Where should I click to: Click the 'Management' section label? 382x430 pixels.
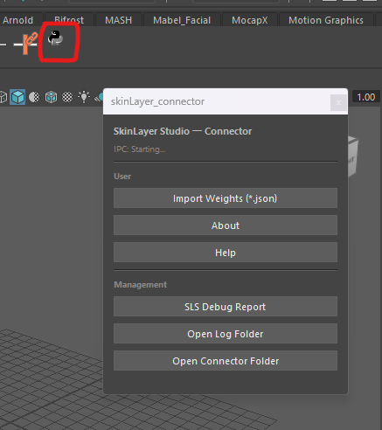(x=141, y=285)
